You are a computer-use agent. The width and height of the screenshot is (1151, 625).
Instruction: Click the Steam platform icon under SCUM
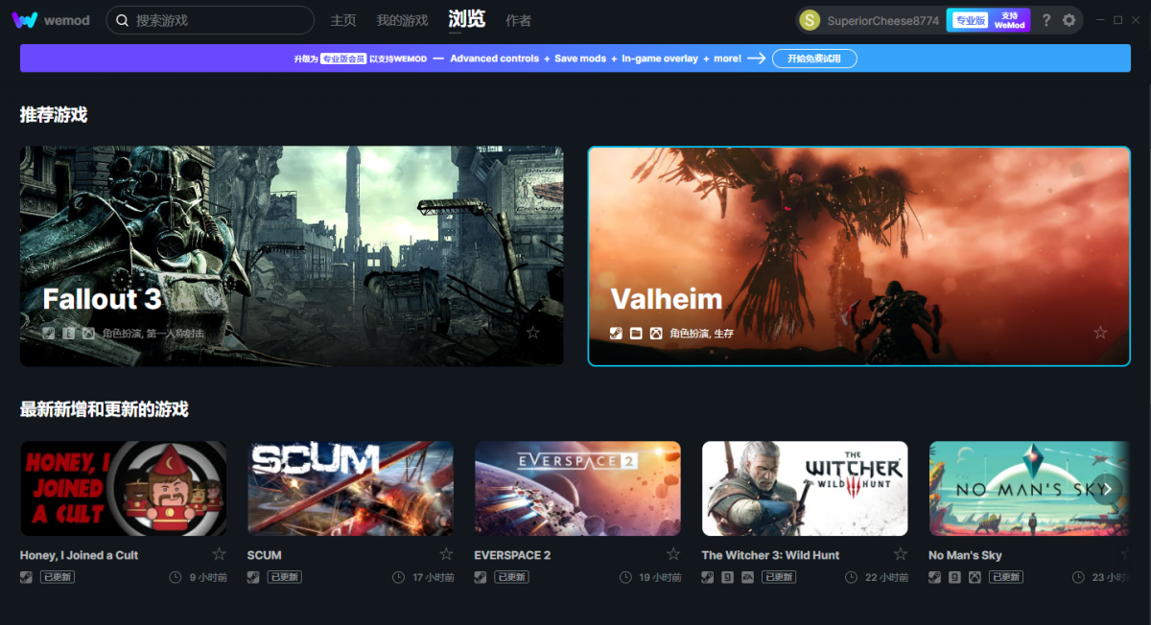(x=253, y=577)
